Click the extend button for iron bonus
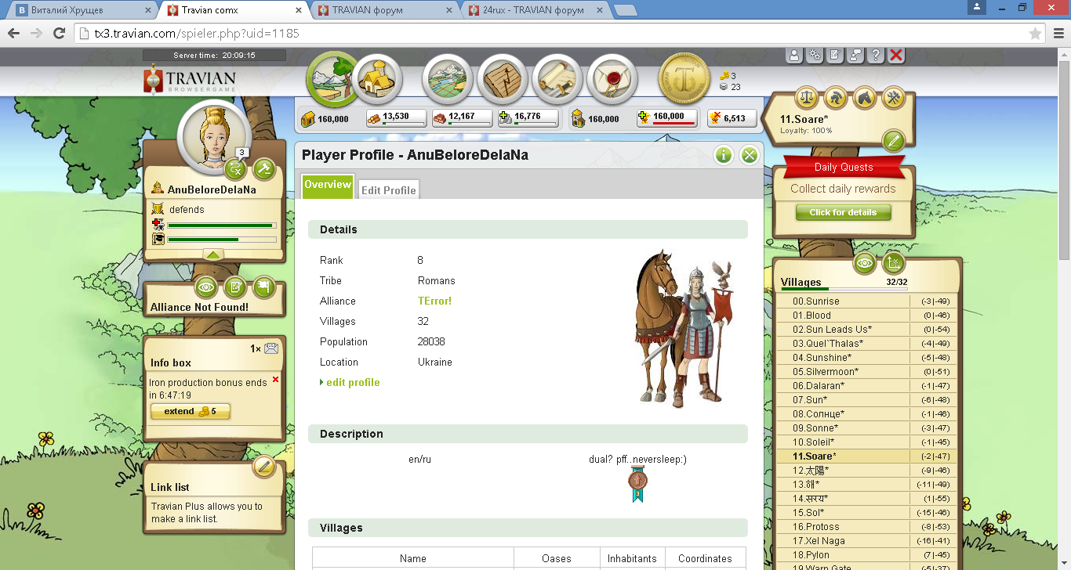Screen dimensions: 1071x570 coord(190,411)
